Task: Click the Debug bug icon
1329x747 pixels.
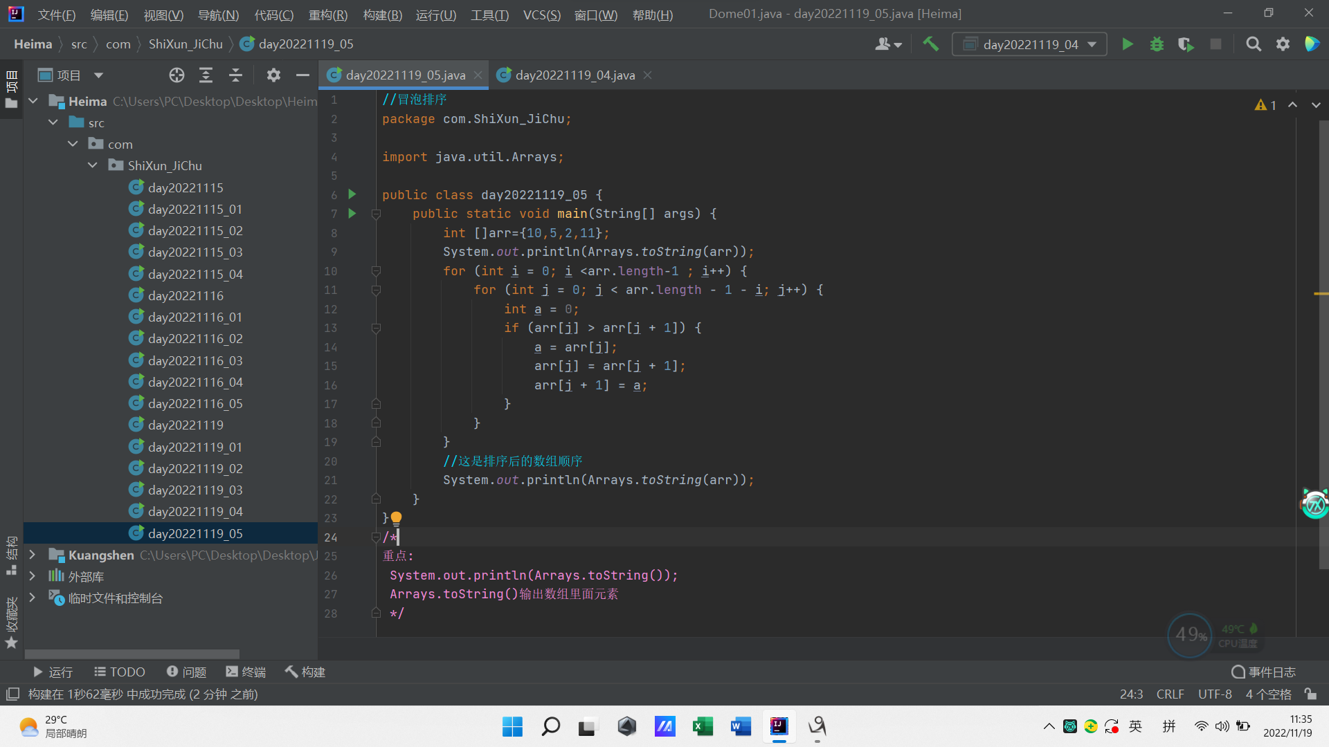Action: tap(1157, 44)
